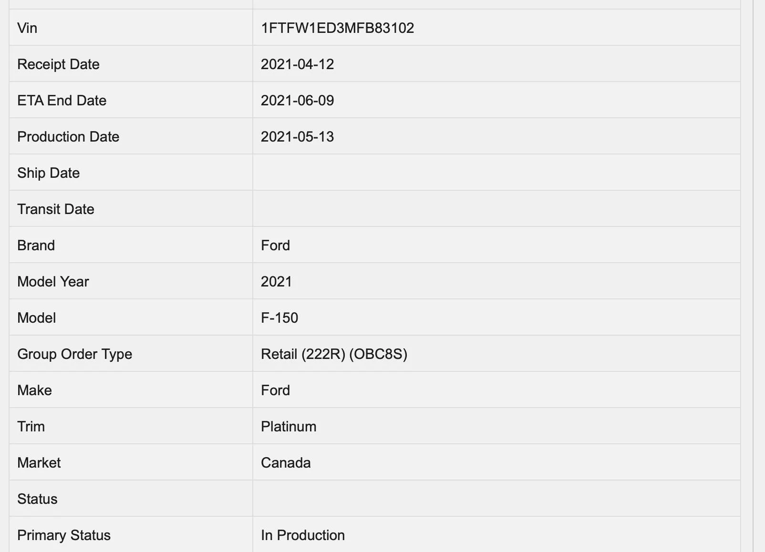
Task: Select the VIN number 1FTFW1ED3MFB83102
Action: (x=337, y=28)
